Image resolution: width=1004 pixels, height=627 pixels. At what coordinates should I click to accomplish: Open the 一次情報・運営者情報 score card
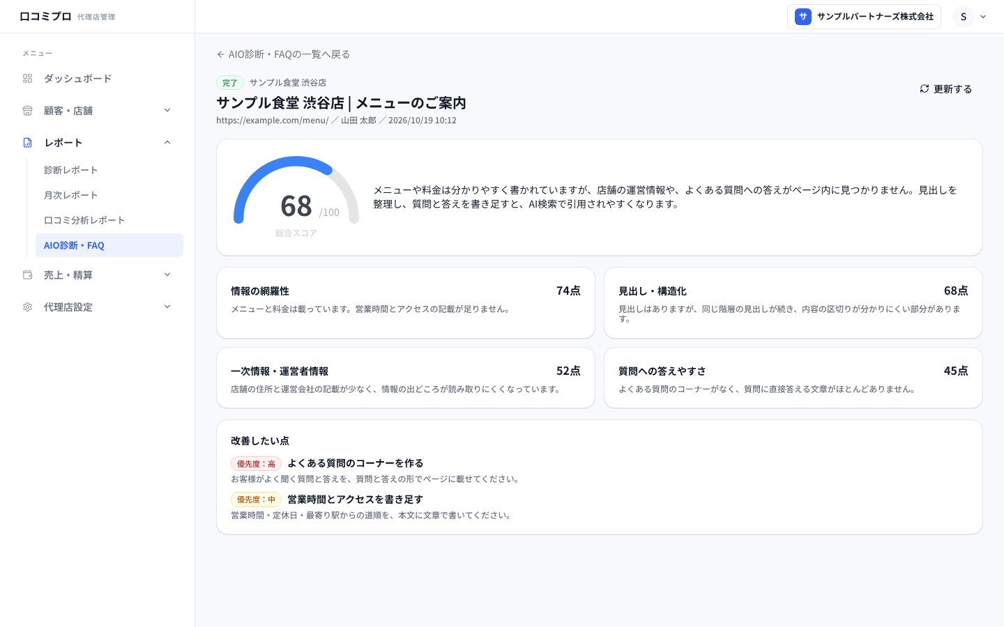click(406, 378)
